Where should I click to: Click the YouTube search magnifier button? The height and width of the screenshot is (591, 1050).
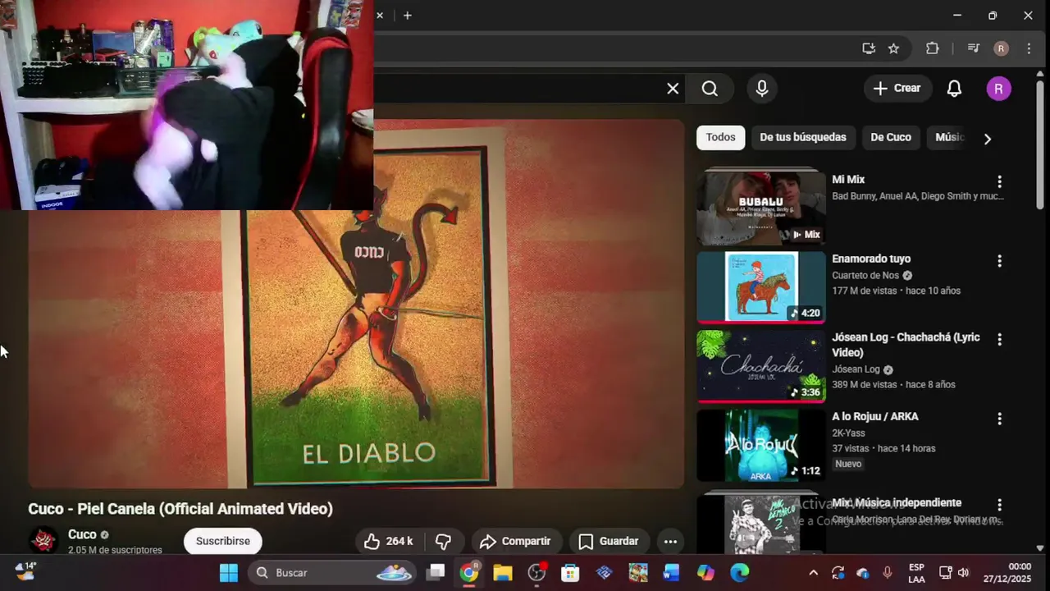pos(710,89)
